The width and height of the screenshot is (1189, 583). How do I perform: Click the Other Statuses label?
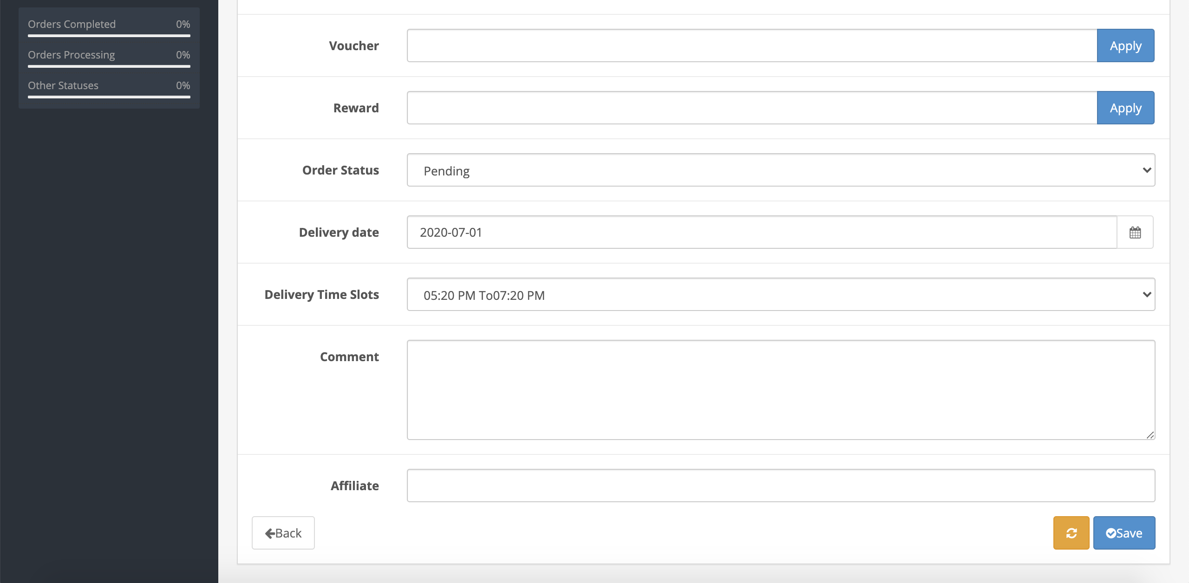coord(63,85)
